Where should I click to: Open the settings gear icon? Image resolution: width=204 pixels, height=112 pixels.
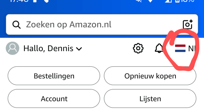[x=138, y=48]
